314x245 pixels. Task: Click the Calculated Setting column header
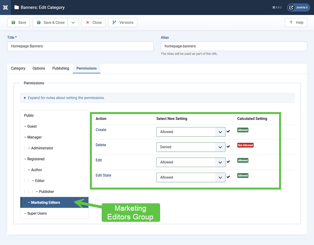[252, 119]
